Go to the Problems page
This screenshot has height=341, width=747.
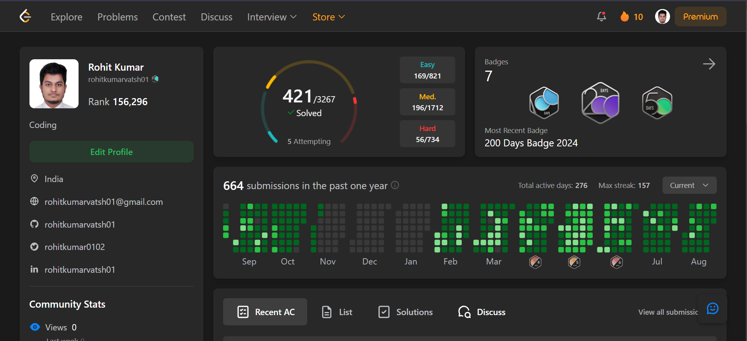tap(117, 17)
